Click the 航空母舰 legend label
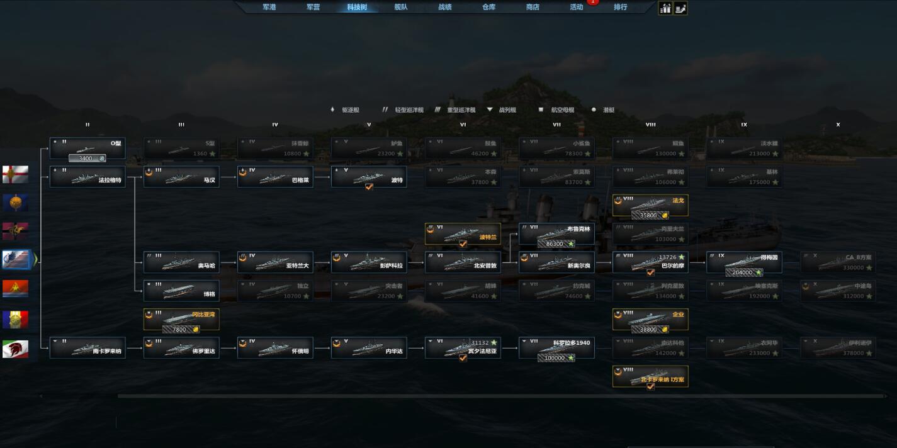897x448 pixels. click(563, 109)
